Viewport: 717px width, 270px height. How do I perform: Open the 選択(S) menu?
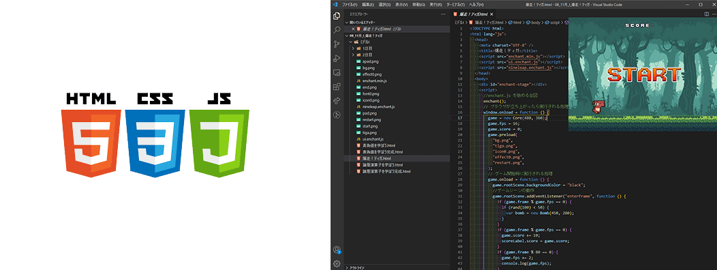coord(384,4)
